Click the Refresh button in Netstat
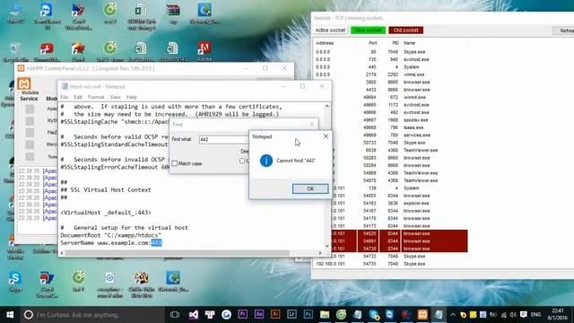The image size is (574, 323). tap(563, 31)
